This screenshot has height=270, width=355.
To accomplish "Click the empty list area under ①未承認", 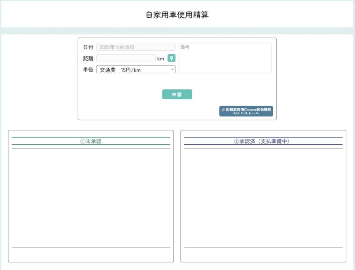I will pos(91,197).
